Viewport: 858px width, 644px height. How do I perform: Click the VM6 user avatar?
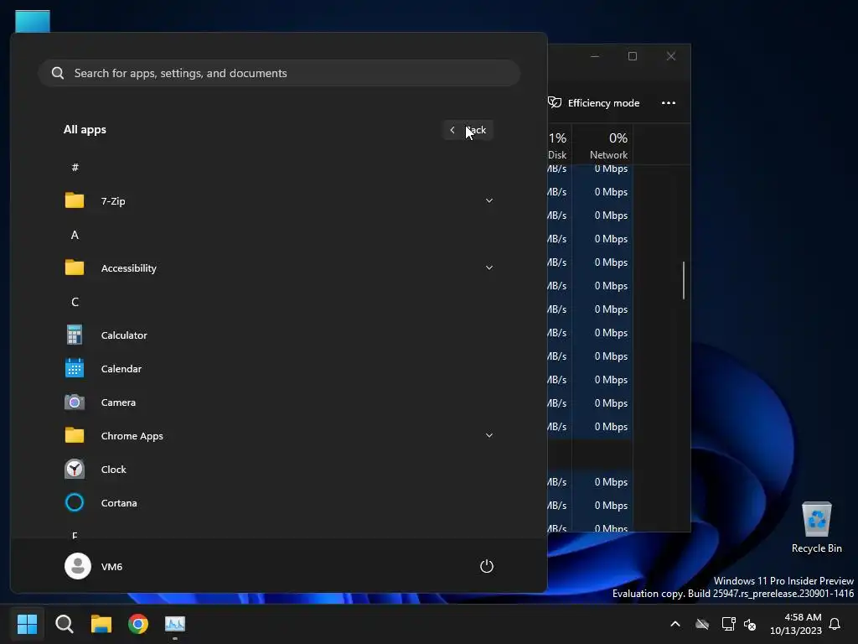coord(78,566)
